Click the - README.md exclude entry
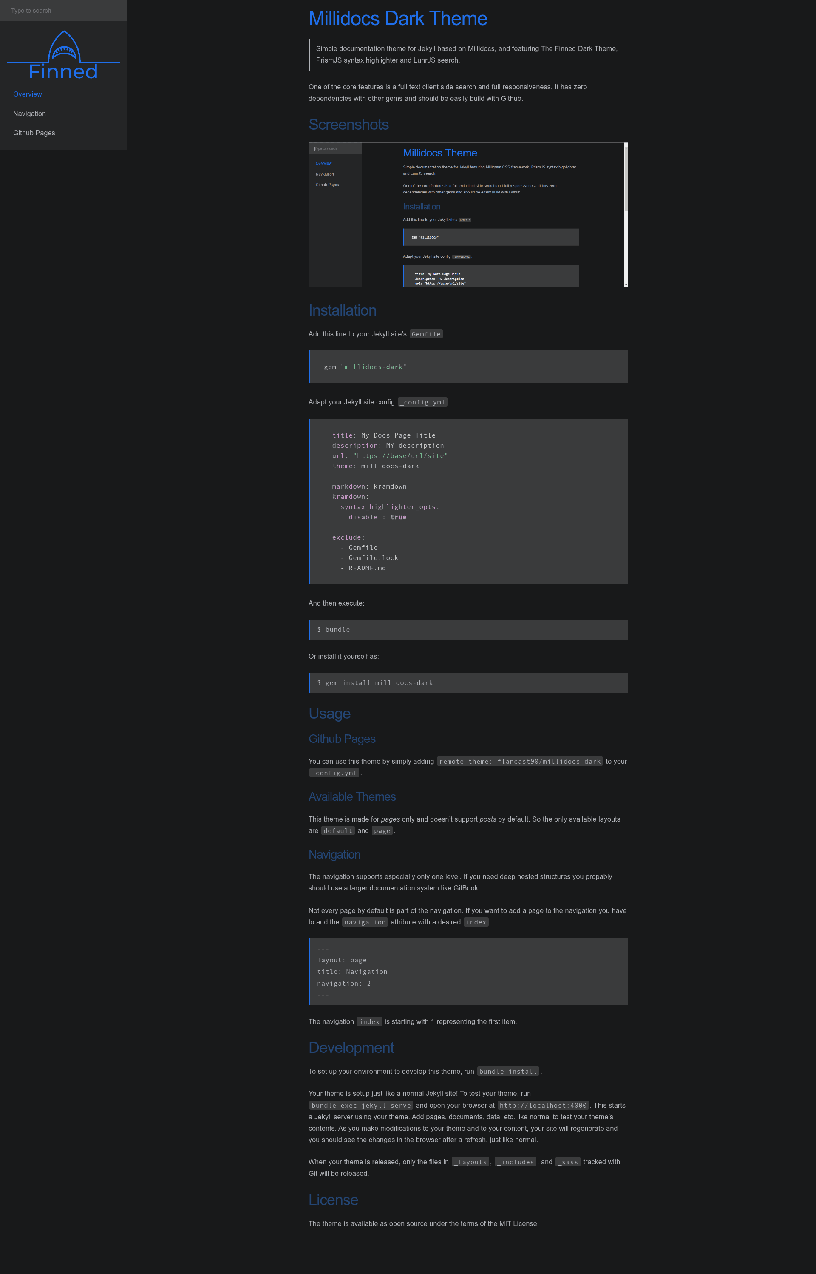Screen dimensions: 816x1274 (363, 568)
